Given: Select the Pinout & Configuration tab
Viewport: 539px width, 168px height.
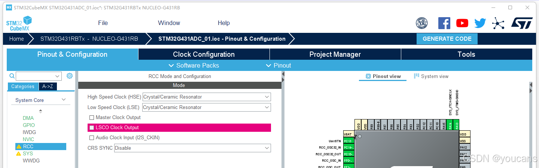Looking at the screenshot, I should 72,55.
